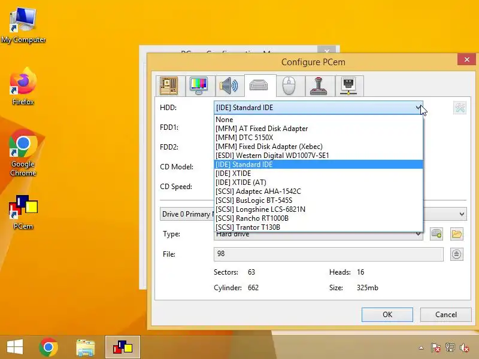Screen dimensions: 479x359
Task: Click the HDD controller configure wrench icon
Action: [460, 108]
